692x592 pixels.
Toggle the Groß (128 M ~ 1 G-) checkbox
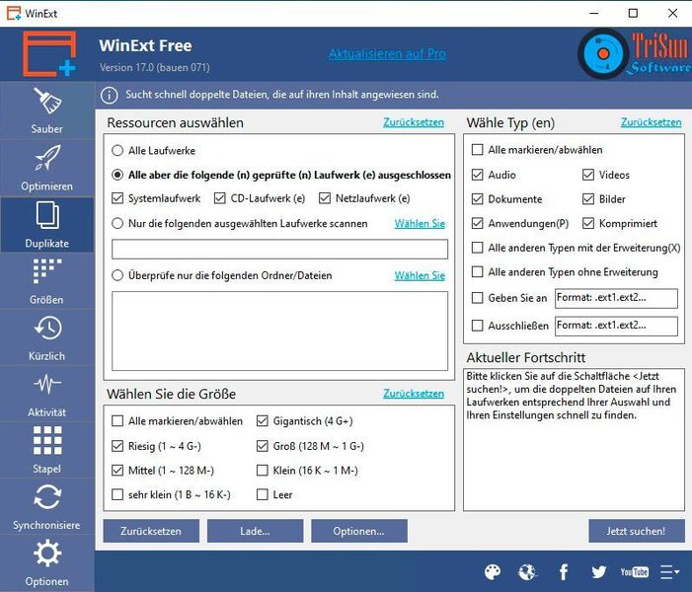[263, 446]
